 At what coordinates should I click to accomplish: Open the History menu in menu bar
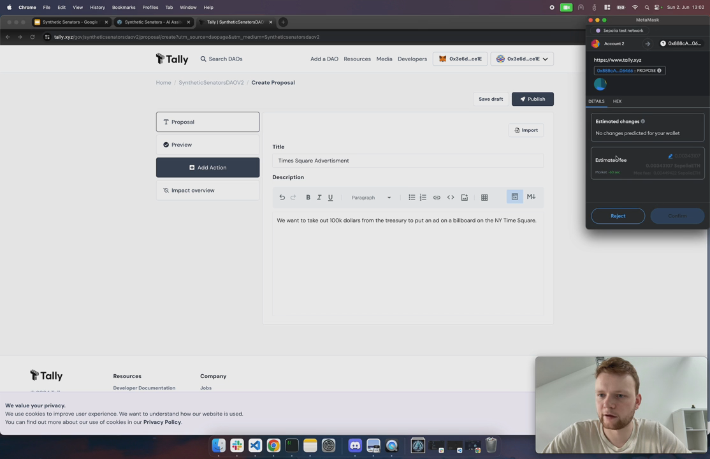[x=98, y=7]
